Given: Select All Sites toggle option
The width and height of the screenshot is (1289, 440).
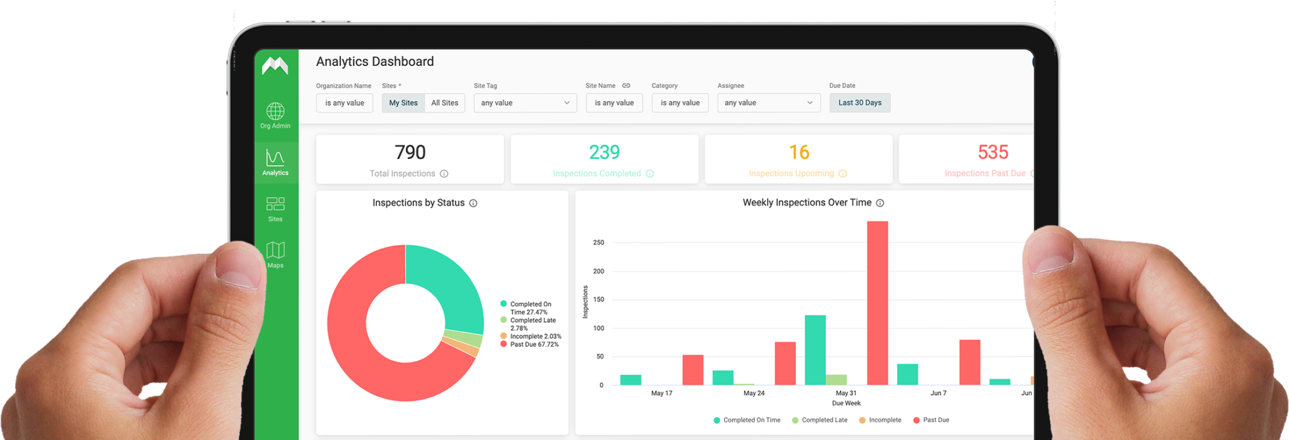Looking at the screenshot, I should [444, 103].
